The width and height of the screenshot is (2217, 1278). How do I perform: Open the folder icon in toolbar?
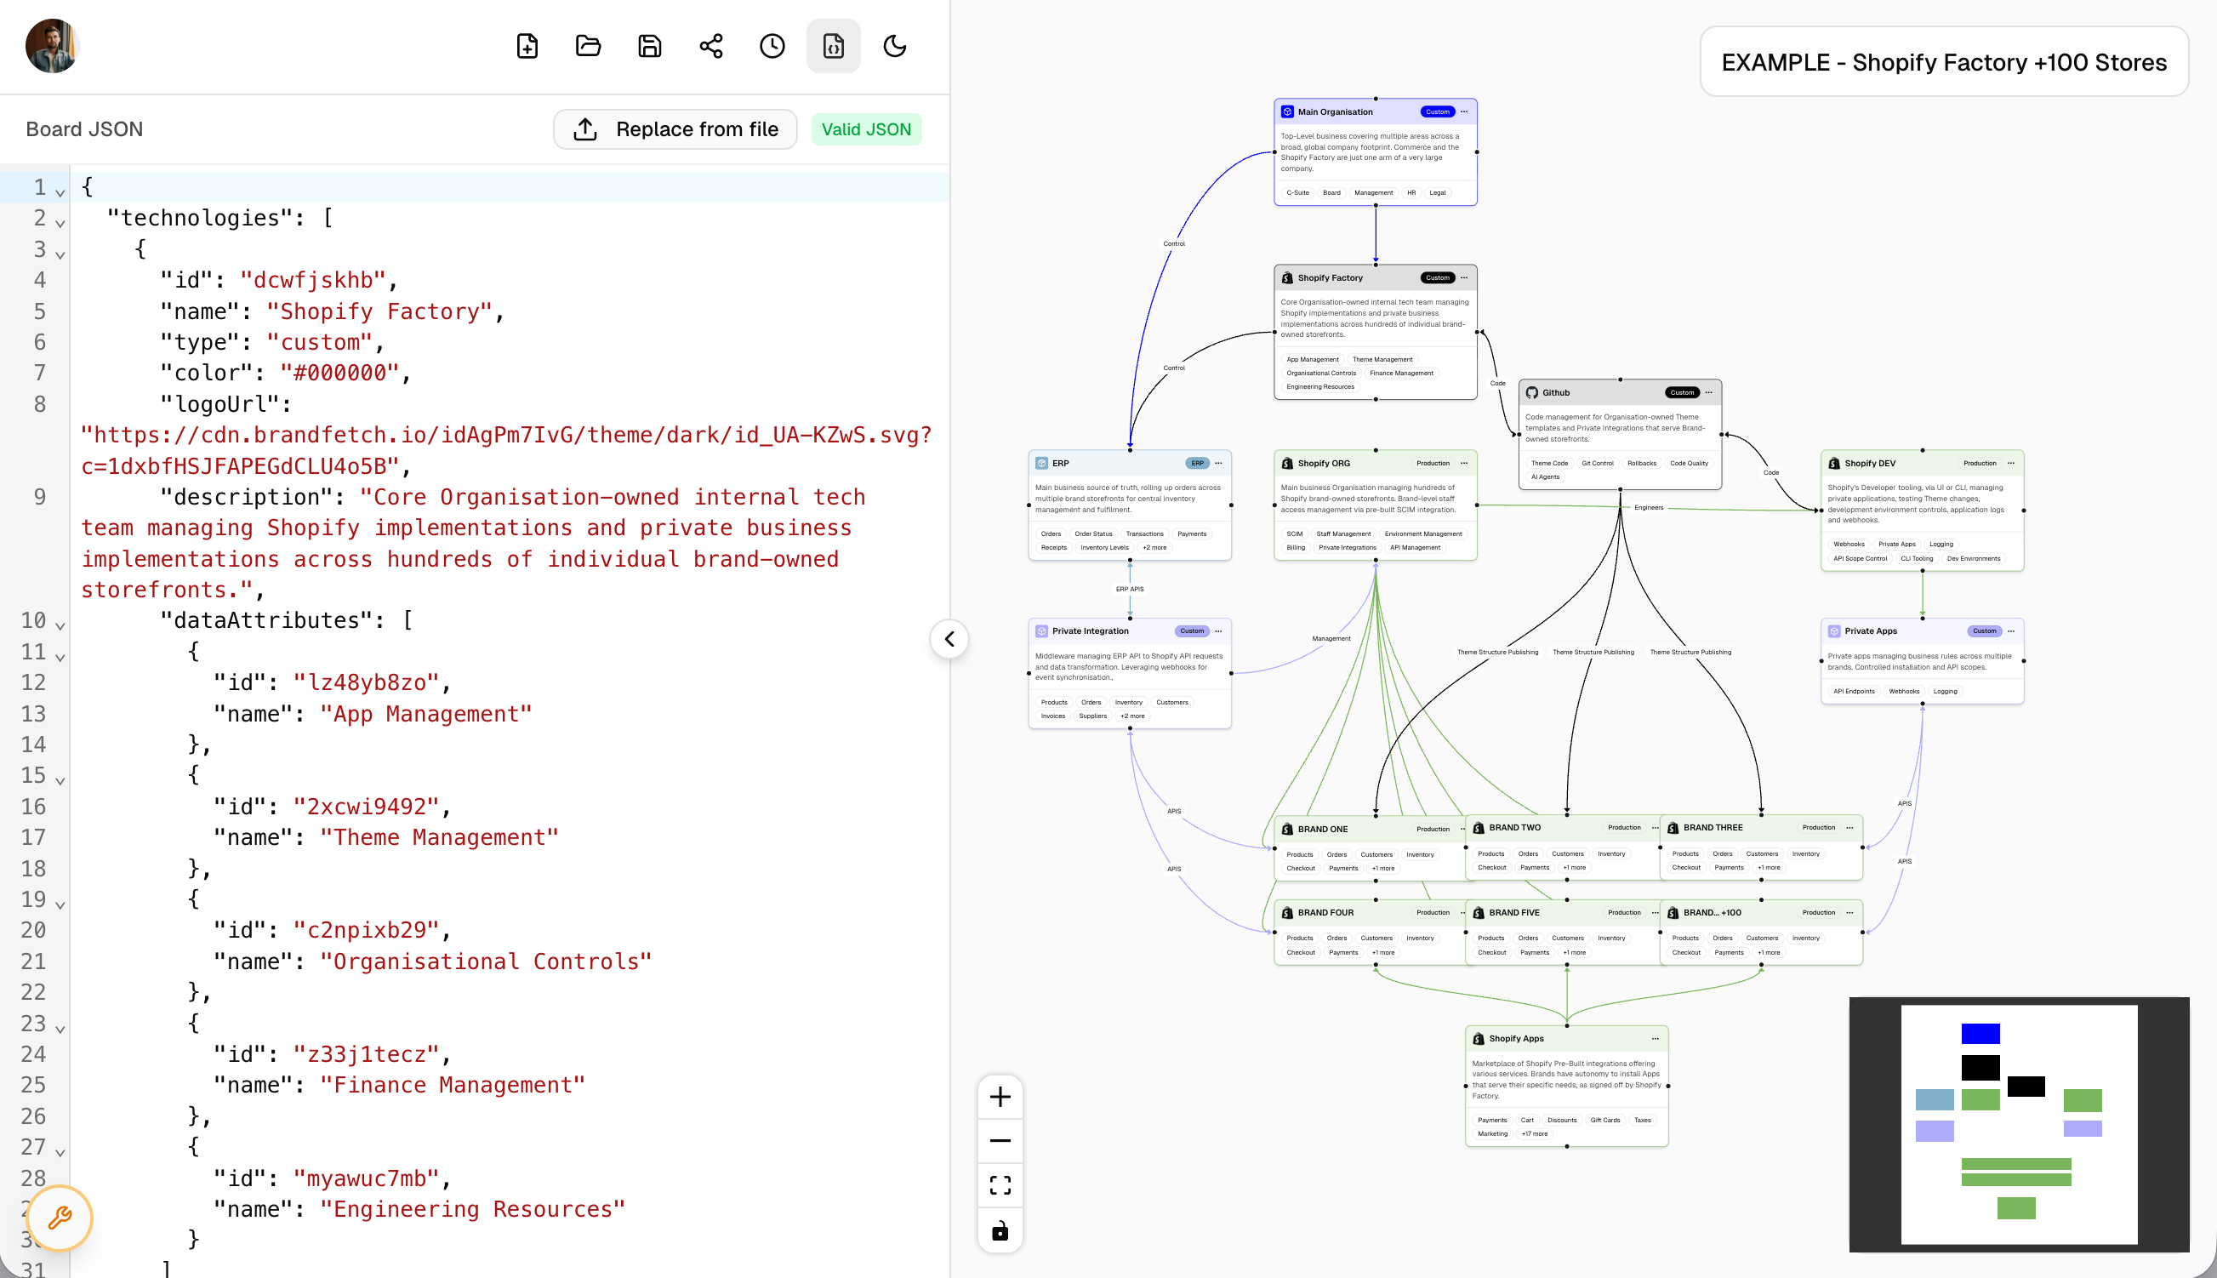click(588, 46)
